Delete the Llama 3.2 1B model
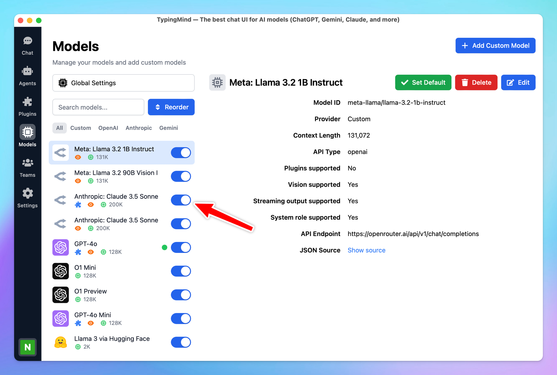Viewport: 557px width, 375px height. pyautogui.click(x=476, y=82)
